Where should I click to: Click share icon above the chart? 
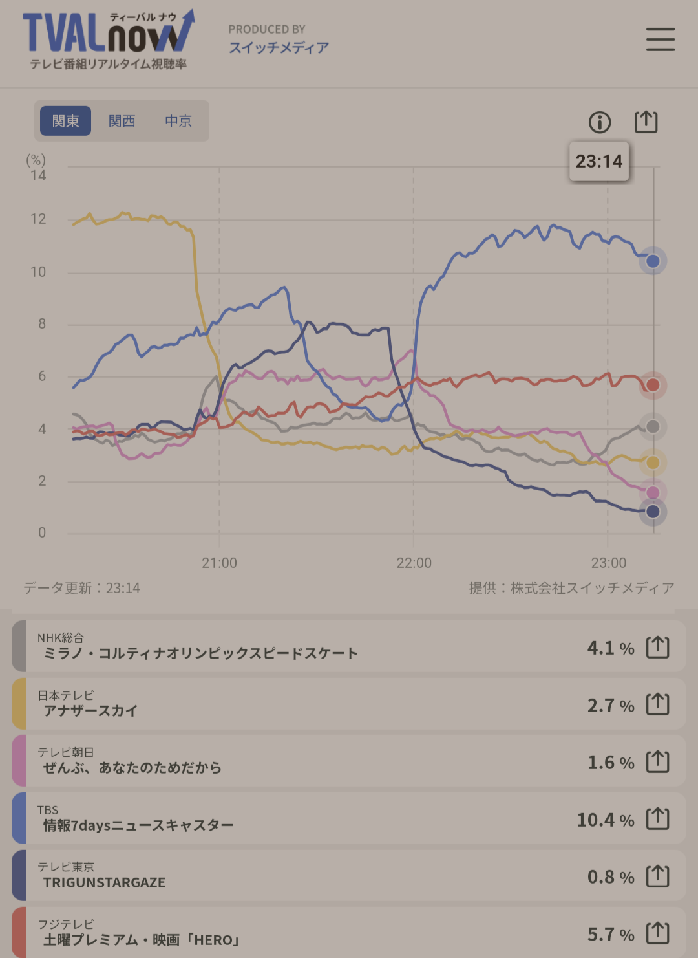tap(646, 122)
